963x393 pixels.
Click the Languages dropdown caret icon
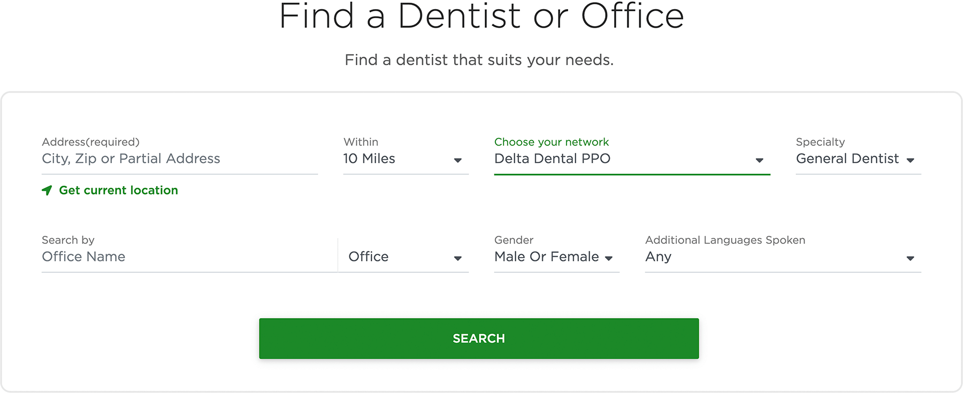pyautogui.click(x=910, y=258)
